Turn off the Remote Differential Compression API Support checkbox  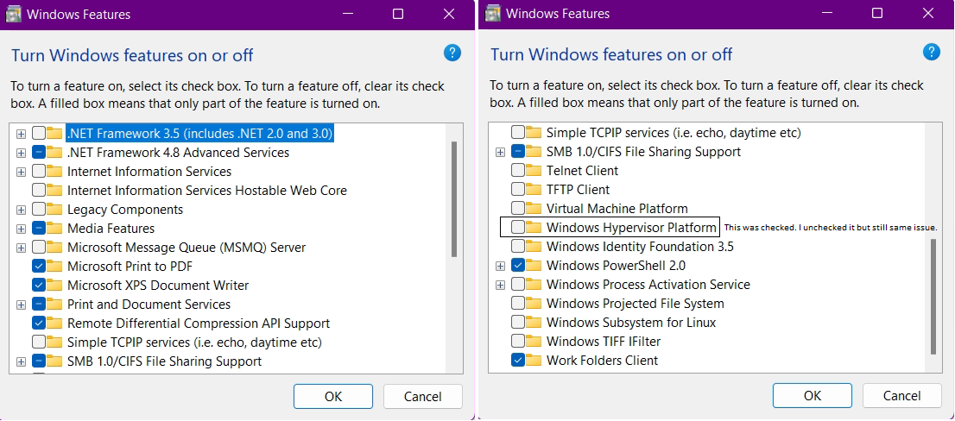tap(38, 323)
